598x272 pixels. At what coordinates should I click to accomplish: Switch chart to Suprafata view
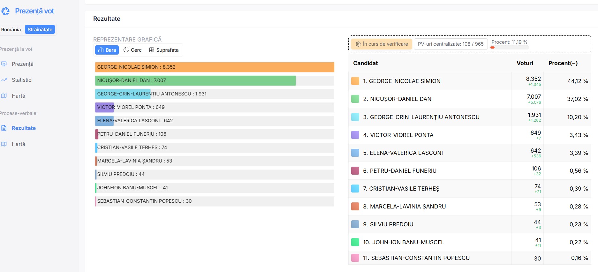(164, 50)
